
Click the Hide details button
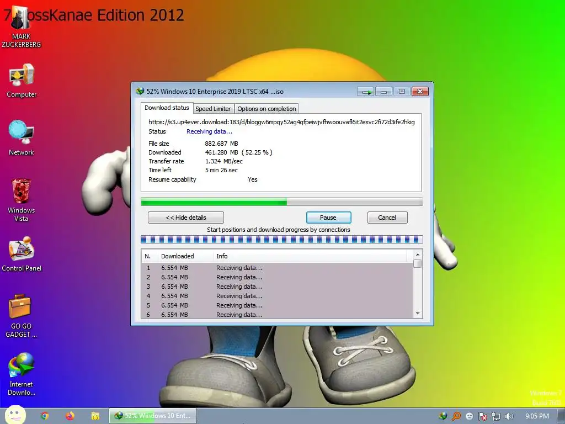(186, 218)
